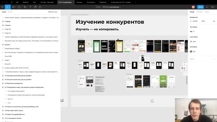Click the yellow phone screen thumbnail in Frame 2
This screenshot has height=122, width=217.
(x=119, y=46)
